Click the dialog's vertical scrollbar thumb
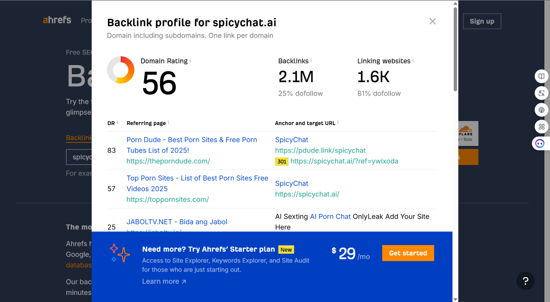This screenshot has height=302, width=550. point(455,49)
